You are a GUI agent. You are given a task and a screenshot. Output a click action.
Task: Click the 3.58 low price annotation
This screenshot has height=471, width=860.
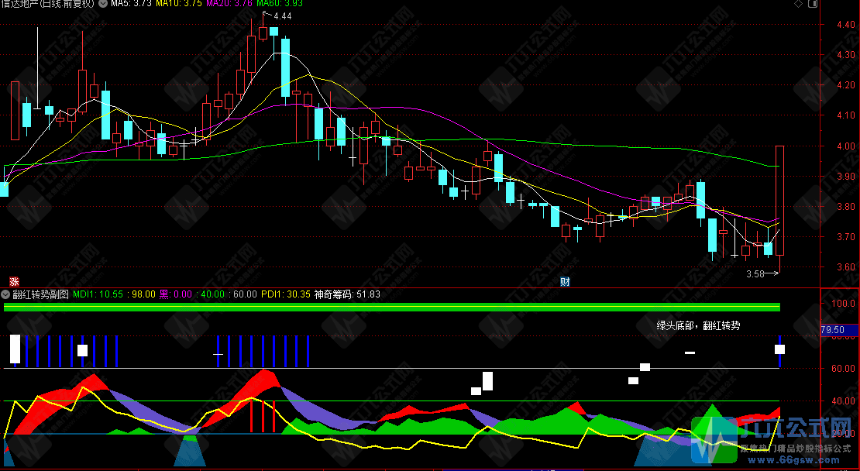[x=755, y=274]
